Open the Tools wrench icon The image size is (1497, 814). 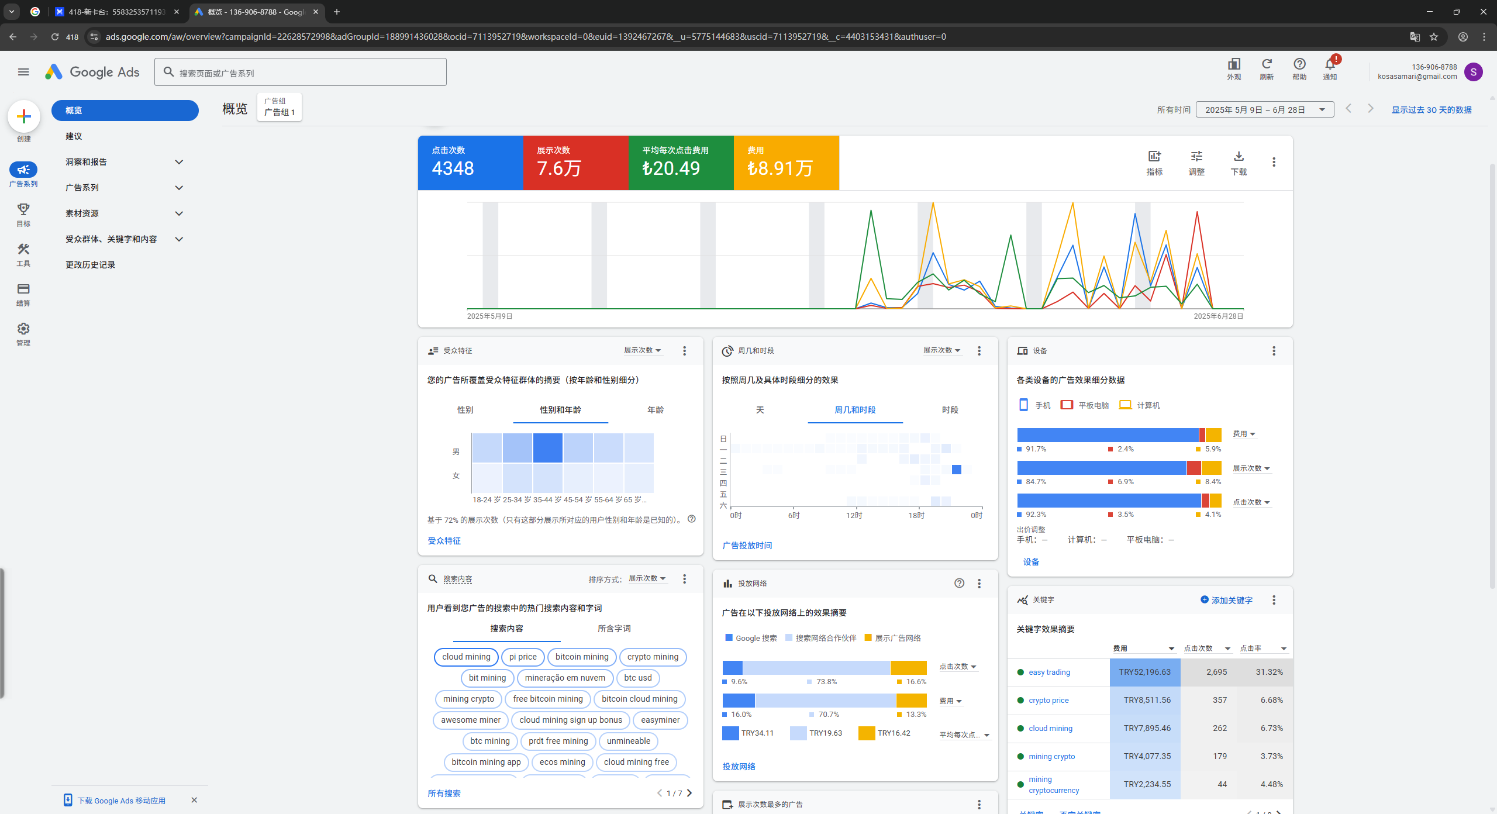tap(23, 249)
